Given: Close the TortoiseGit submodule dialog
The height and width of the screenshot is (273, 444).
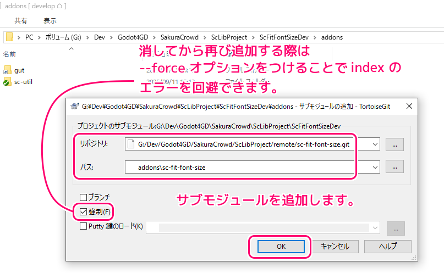Looking at the screenshot, I should (x=409, y=106).
